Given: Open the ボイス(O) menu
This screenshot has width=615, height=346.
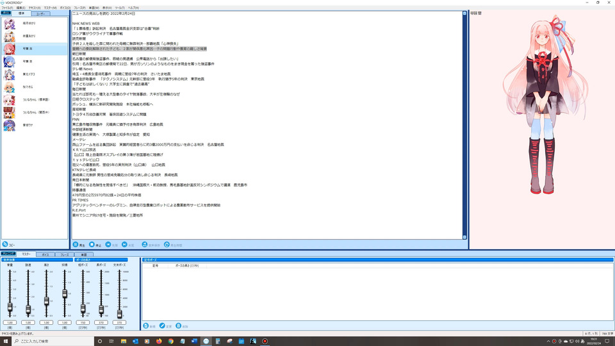Looking at the screenshot, I should coord(65,8).
